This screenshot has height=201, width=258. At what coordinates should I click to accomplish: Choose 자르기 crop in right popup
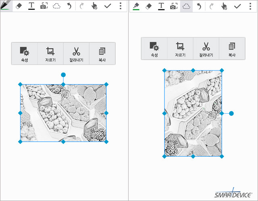pos(180,48)
